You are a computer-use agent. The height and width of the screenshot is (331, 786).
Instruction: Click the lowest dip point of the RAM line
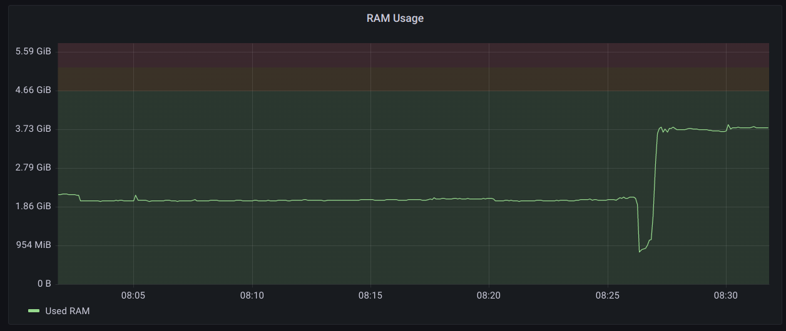point(640,252)
